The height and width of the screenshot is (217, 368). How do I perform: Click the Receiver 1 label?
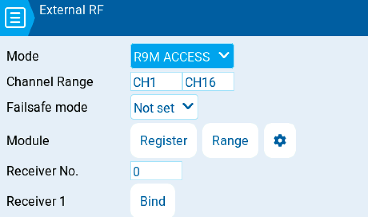[x=36, y=201]
